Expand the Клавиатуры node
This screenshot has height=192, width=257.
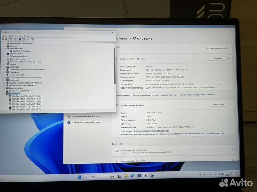click(x=5, y=67)
